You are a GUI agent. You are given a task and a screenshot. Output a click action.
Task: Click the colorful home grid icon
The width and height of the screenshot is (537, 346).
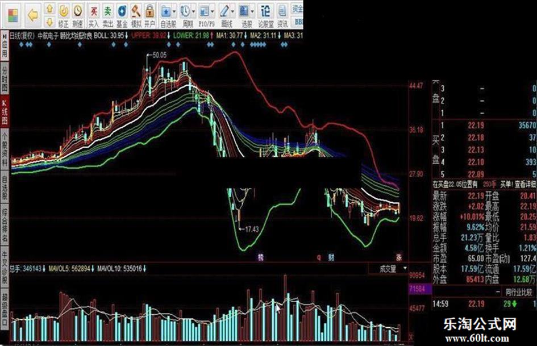[13, 15]
